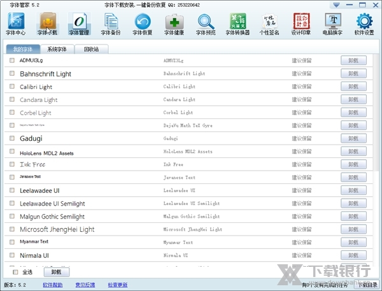The image size is (382, 291).
Task: Switch to the 回收站 recycle bin tab
Action: pos(91,49)
